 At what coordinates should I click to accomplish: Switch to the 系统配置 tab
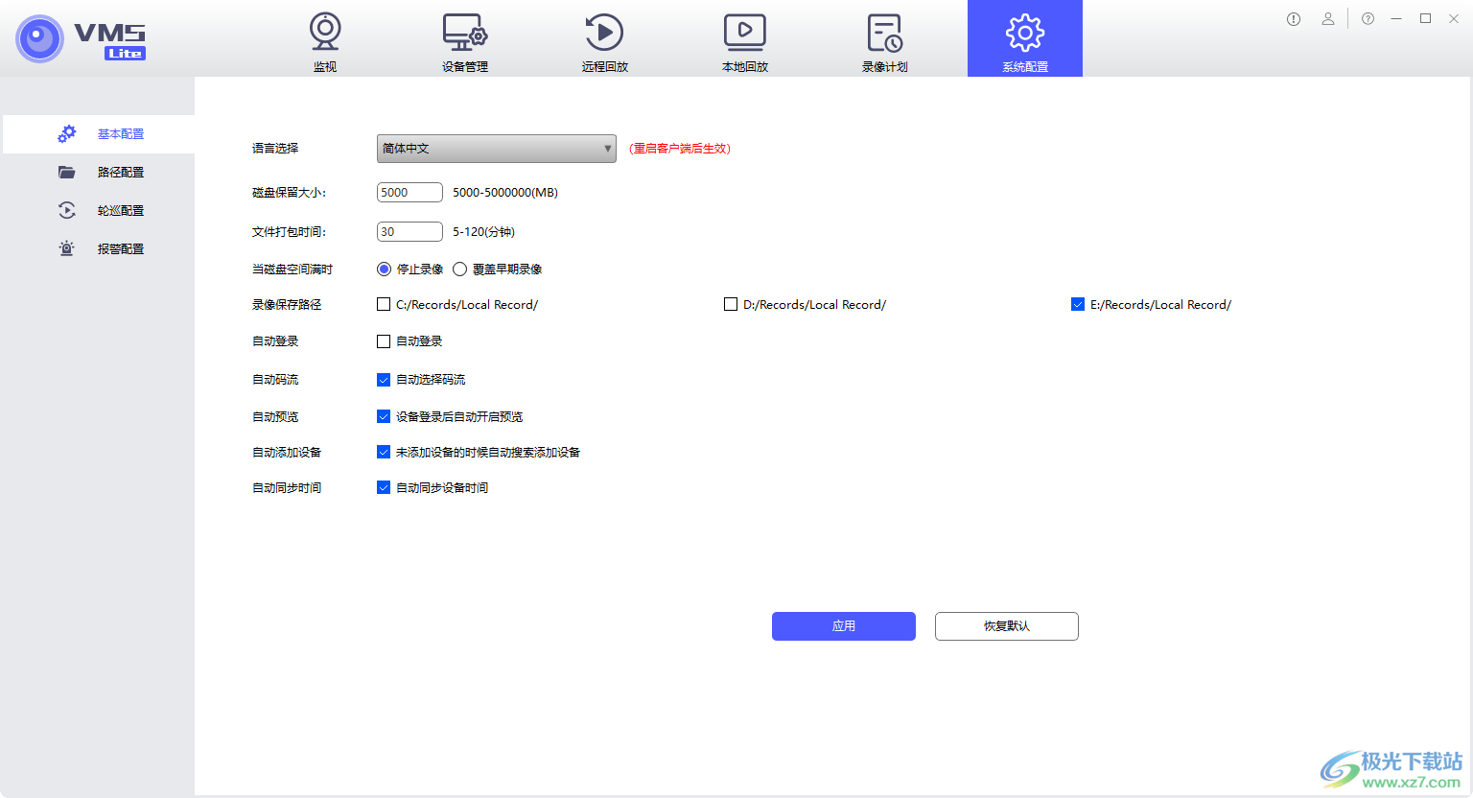(x=1024, y=40)
